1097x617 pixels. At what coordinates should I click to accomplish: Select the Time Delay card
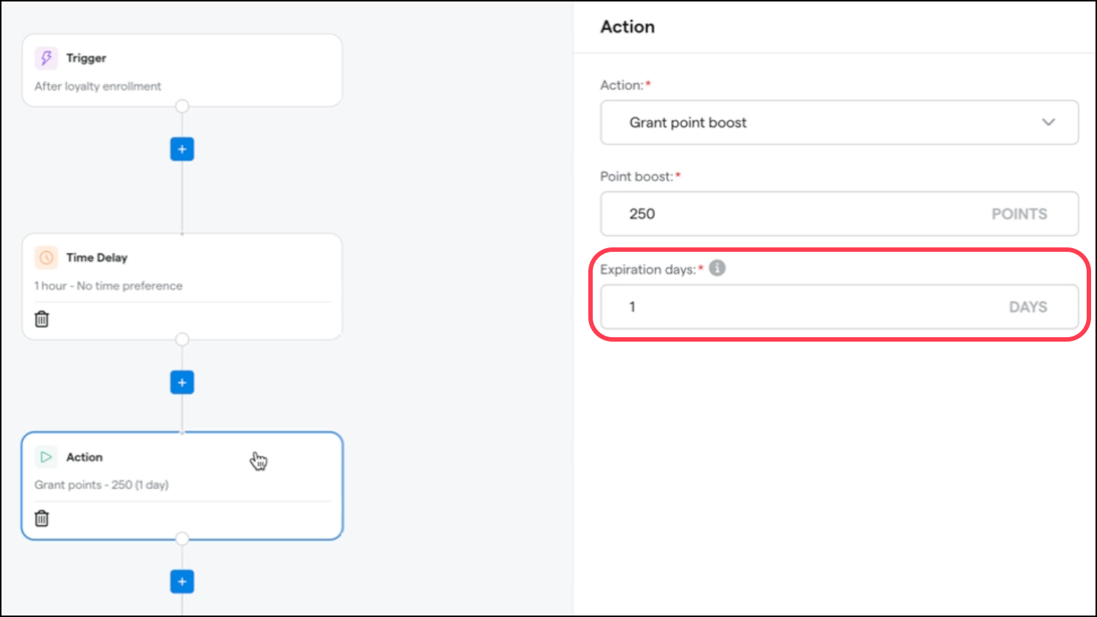221,272
